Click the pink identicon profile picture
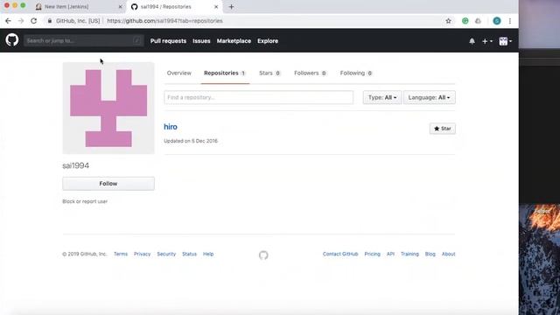This screenshot has height=315, width=560. [x=108, y=108]
